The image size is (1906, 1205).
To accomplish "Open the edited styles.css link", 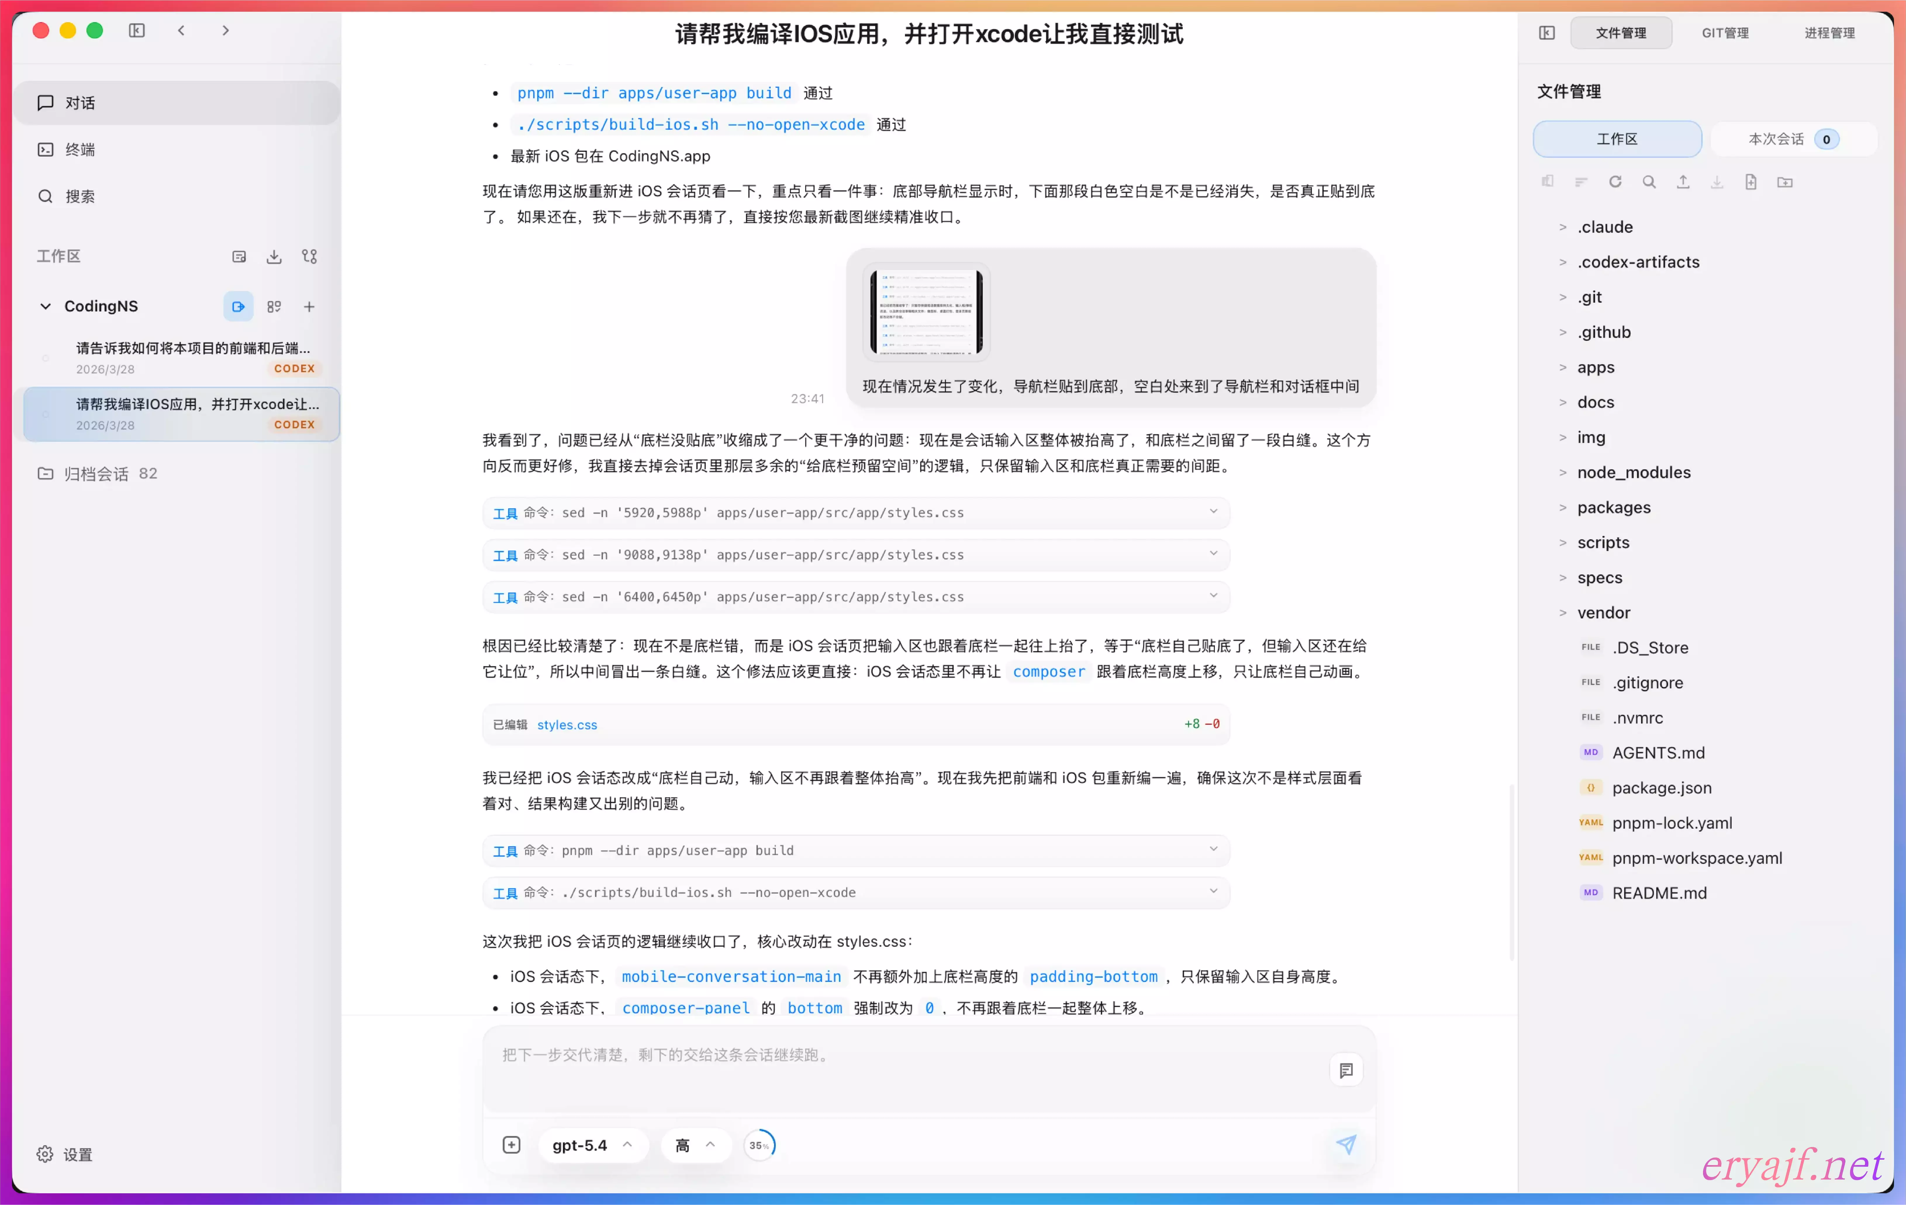I will tap(567, 725).
